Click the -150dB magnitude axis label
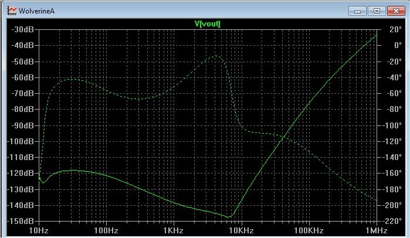The height and width of the screenshot is (238, 410). pyautogui.click(x=21, y=221)
